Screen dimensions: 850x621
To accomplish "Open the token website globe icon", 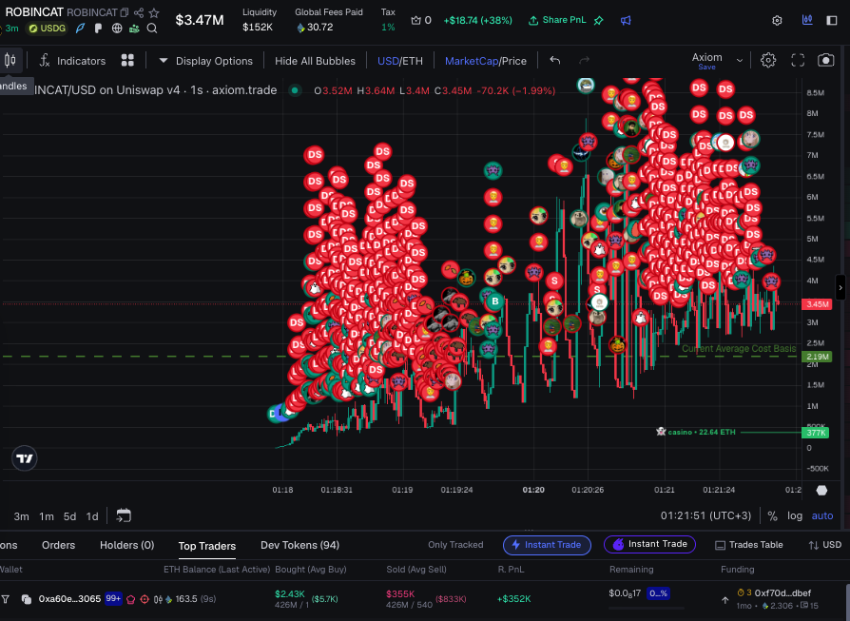I will pyautogui.click(x=117, y=29).
